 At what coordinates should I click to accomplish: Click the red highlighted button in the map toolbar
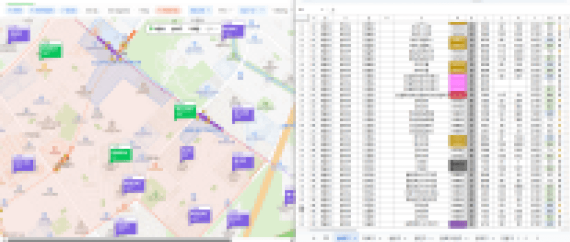[x=169, y=10]
